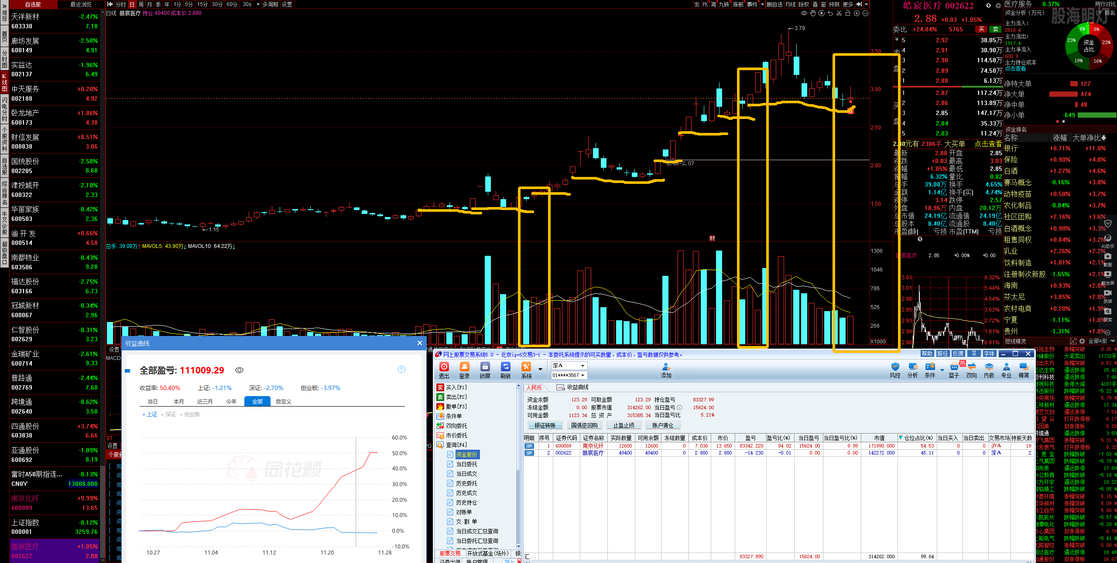Open the details icon for 皓宸医疗 row
The width and height of the screenshot is (1117, 563).
(x=529, y=453)
